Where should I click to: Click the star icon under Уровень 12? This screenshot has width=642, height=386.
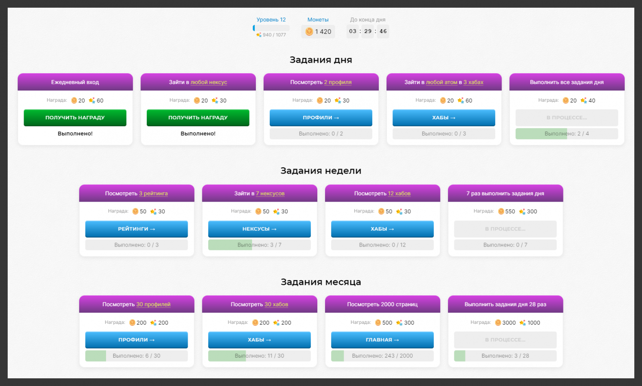pyautogui.click(x=259, y=35)
